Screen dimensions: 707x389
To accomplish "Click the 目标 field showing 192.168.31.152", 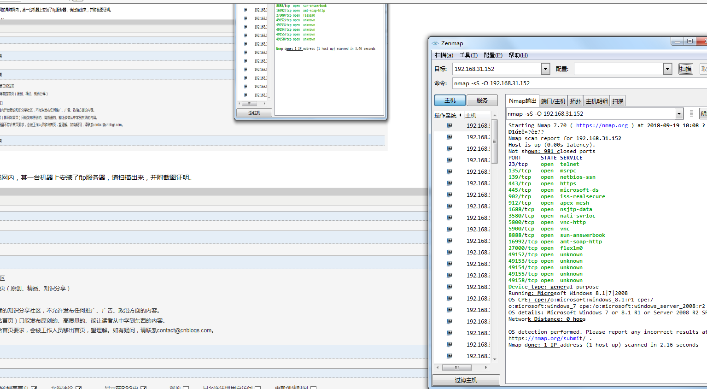I will point(496,69).
